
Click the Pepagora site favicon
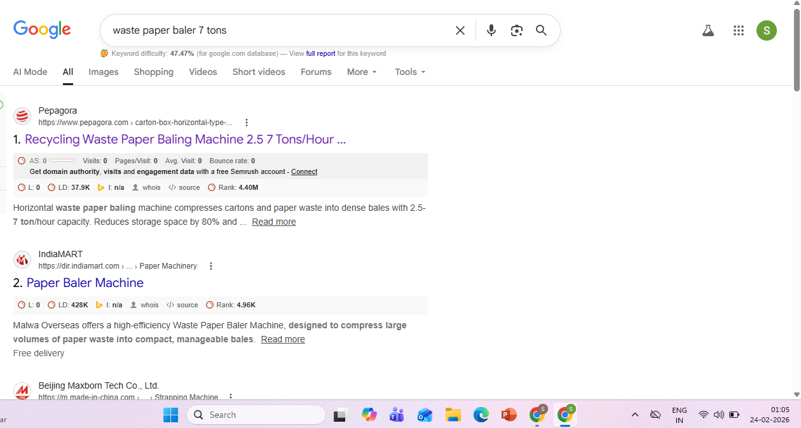[22, 116]
